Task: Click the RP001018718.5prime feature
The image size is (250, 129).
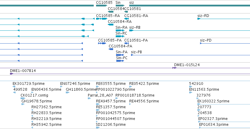Action: (117, 98)
